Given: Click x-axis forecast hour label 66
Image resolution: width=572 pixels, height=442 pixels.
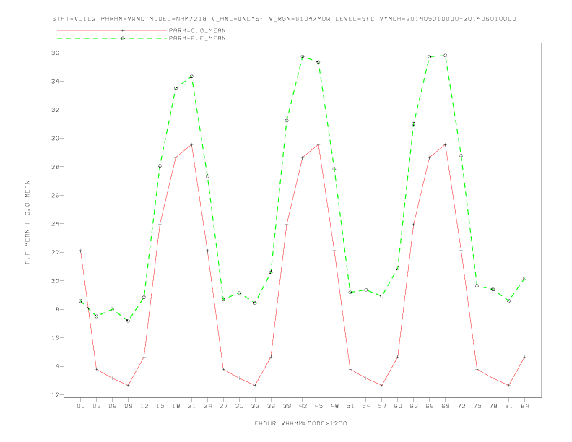Looking at the screenshot, I should tap(430, 406).
